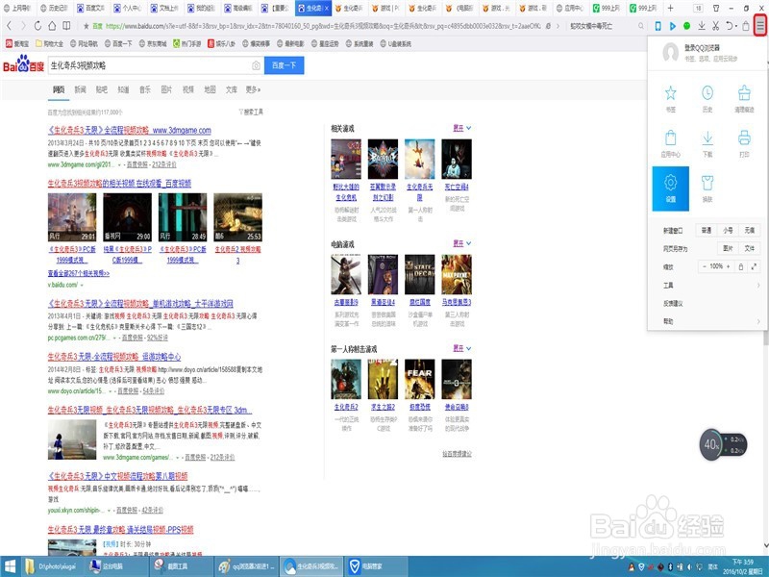Screen dimensions: 769x577
Task: Switch to the Images search tab
Action: tap(166, 89)
